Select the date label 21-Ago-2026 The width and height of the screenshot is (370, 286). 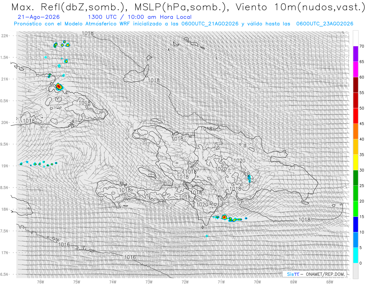click(x=39, y=17)
